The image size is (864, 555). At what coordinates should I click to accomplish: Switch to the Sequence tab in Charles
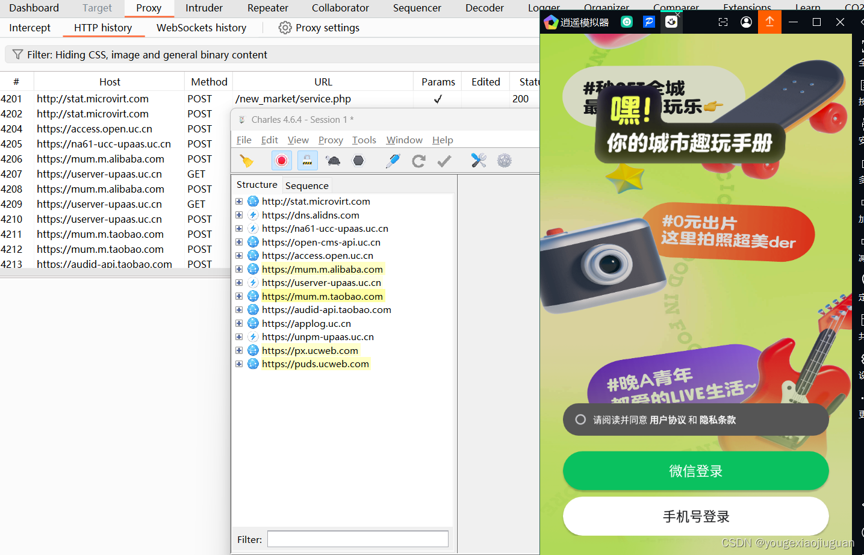tap(307, 185)
